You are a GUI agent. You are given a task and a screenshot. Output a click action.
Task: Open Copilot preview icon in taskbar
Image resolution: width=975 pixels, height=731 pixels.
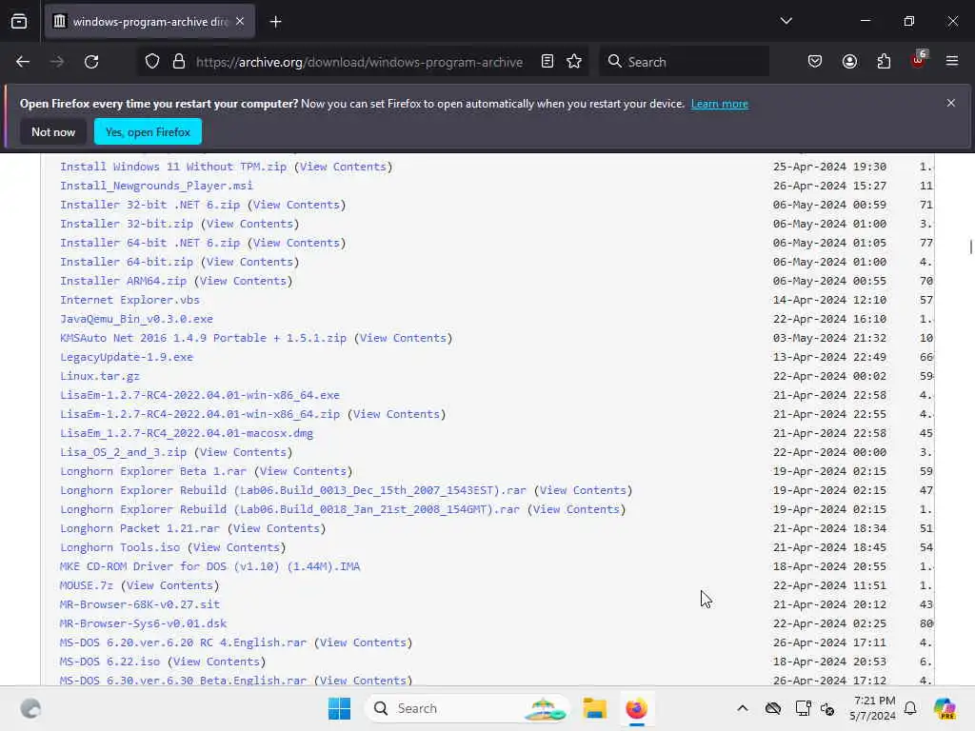click(945, 708)
